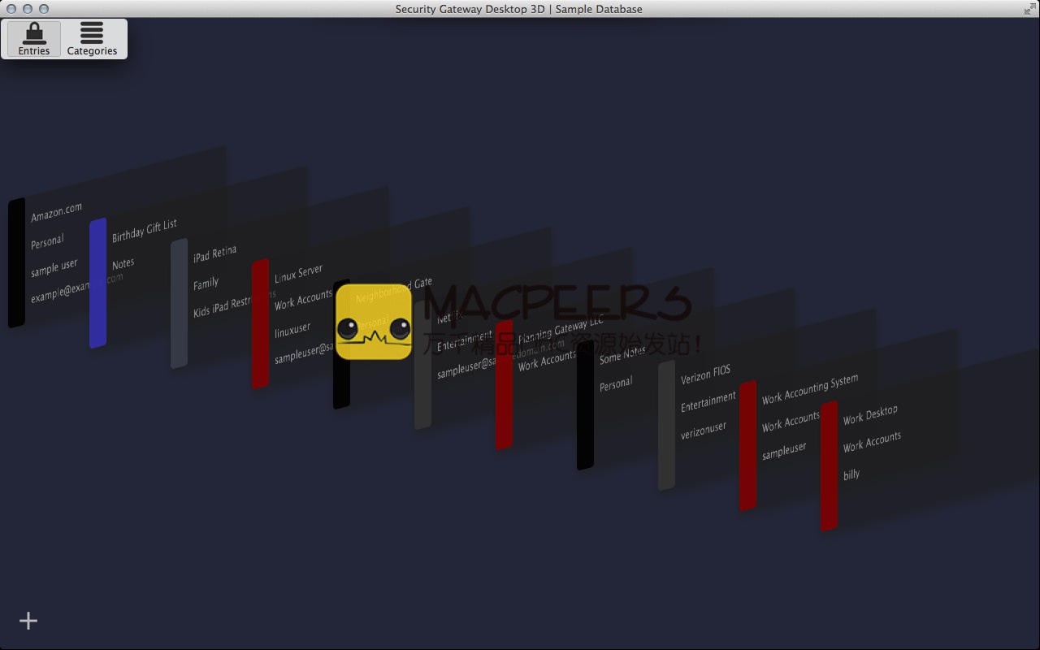Image resolution: width=1040 pixels, height=650 pixels.
Task: Select the Verizon FIOS entry
Action: (705, 374)
